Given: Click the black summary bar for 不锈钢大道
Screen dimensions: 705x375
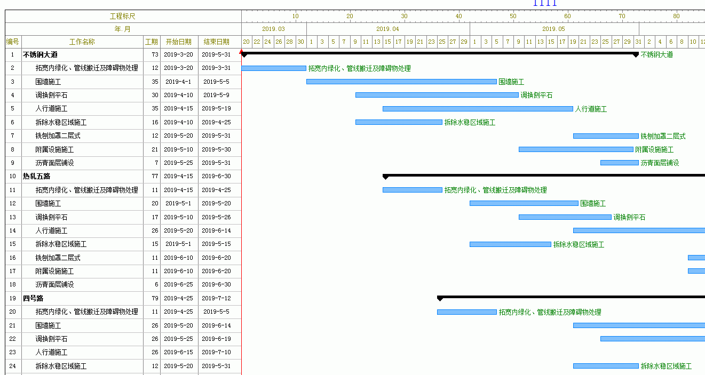Looking at the screenshot, I should tap(440, 54).
